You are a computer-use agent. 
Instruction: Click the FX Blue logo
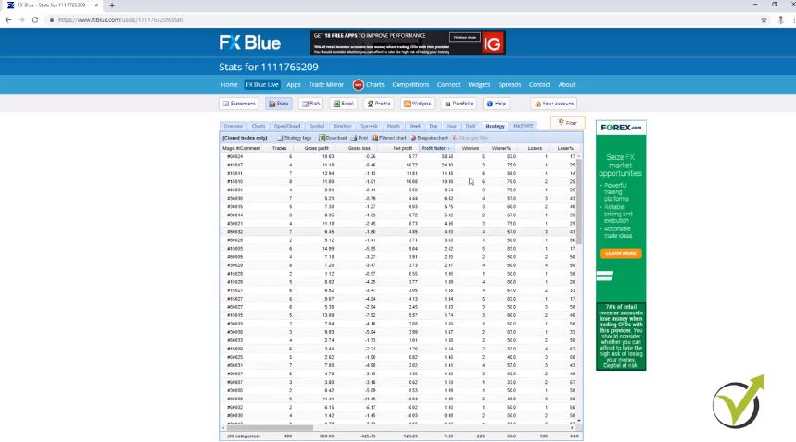[x=250, y=43]
